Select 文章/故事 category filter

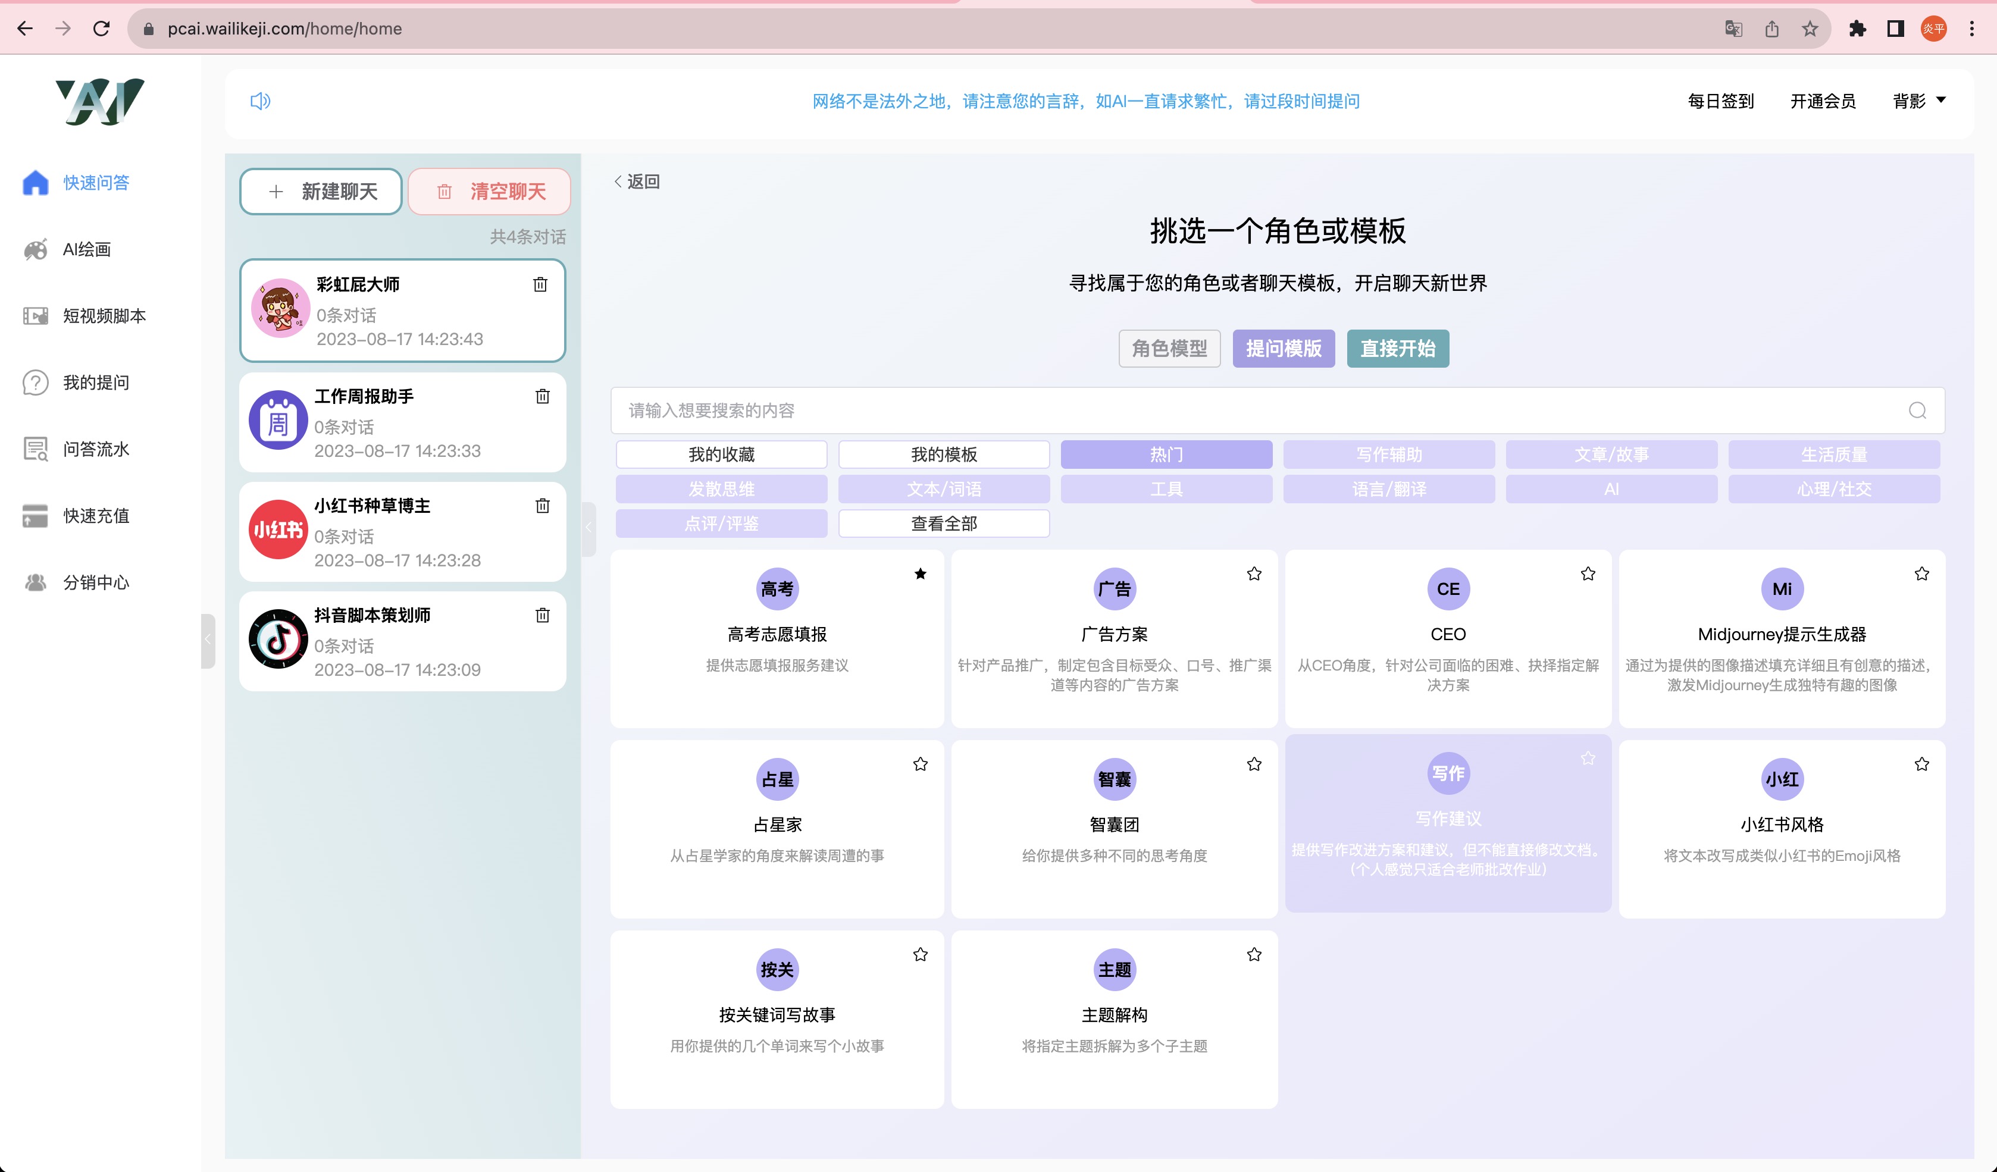tap(1612, 455)
